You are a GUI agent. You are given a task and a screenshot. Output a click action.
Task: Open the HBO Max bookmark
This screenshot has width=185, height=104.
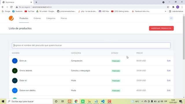tap(104, 11)
